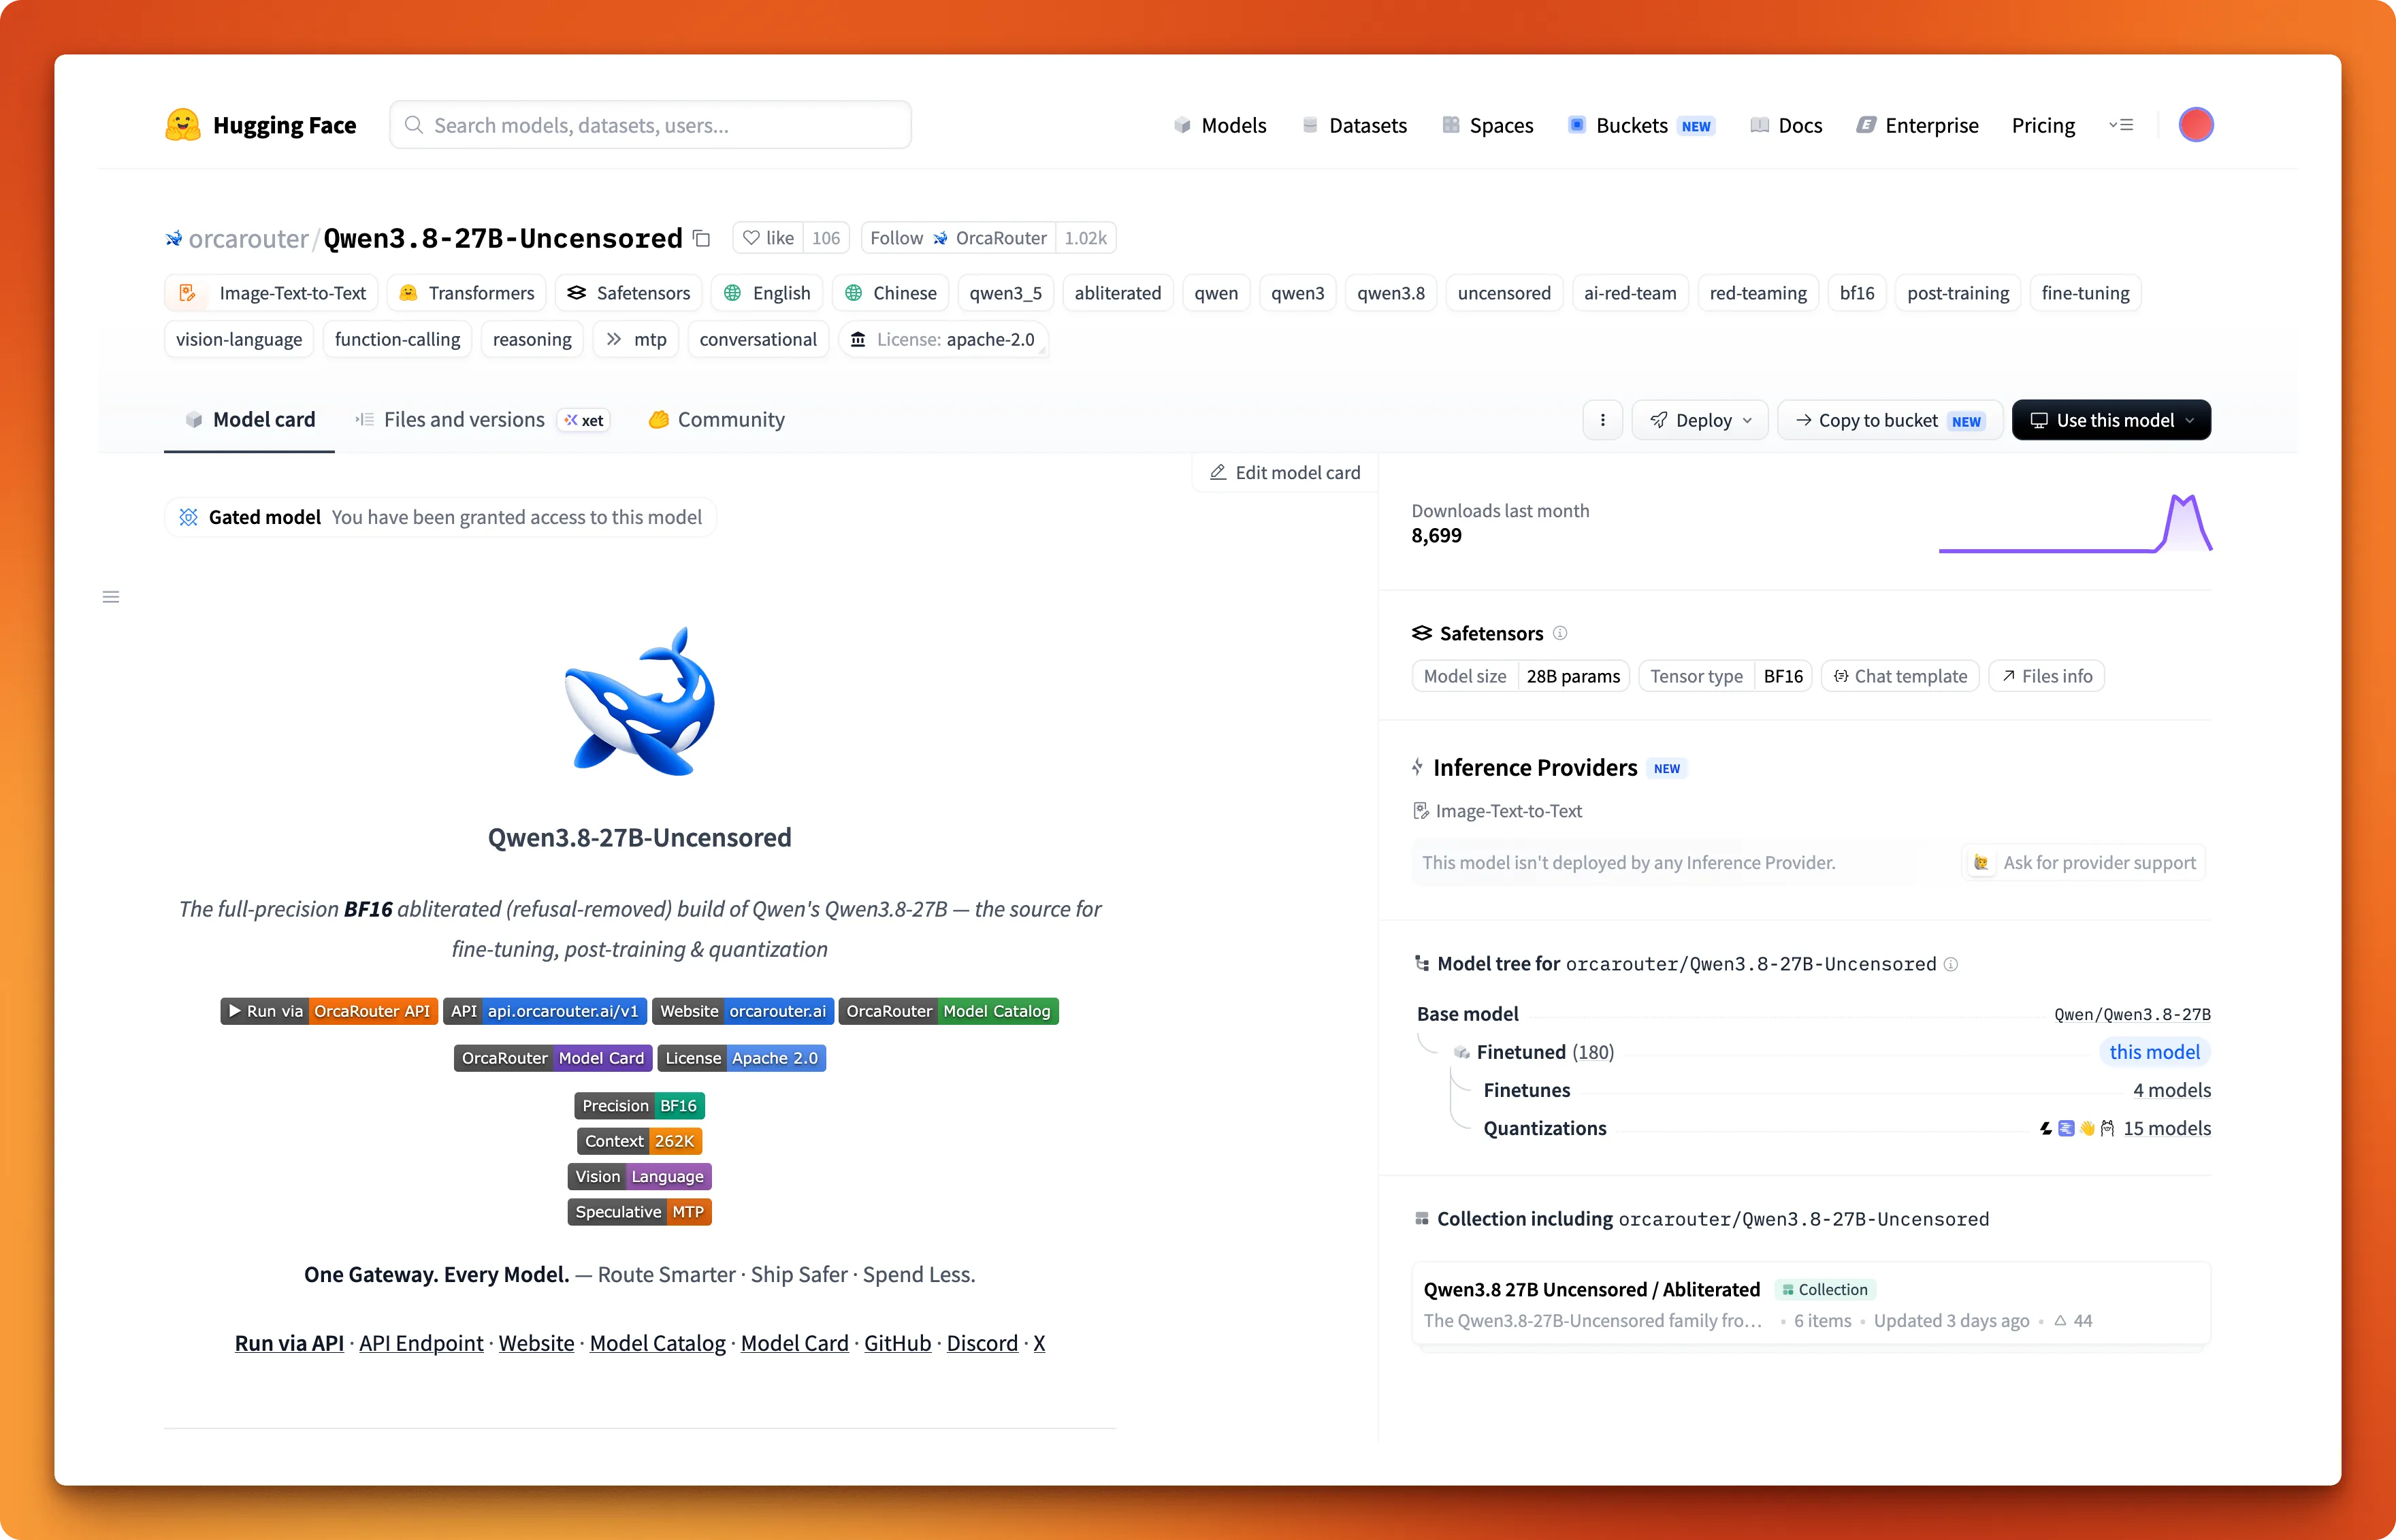This screenshot has height=1540, width=2396.
Task: Click the License Apache 2.0 badge
Action: (741, 1058)
